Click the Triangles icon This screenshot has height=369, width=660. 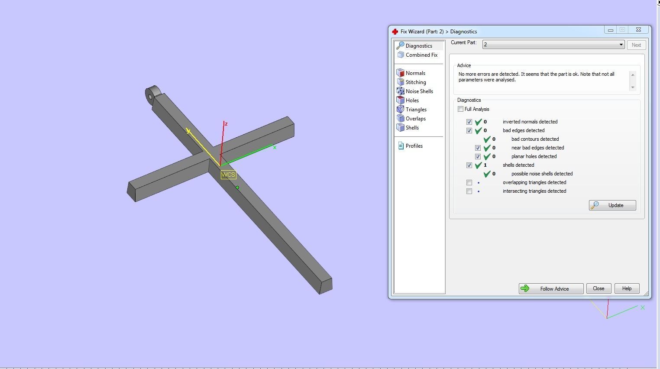(400, 110)
